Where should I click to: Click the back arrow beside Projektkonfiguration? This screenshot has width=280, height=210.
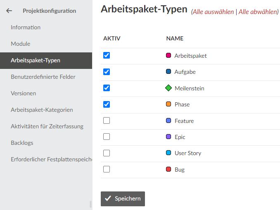pyautogui.click(x=9, y=11)
